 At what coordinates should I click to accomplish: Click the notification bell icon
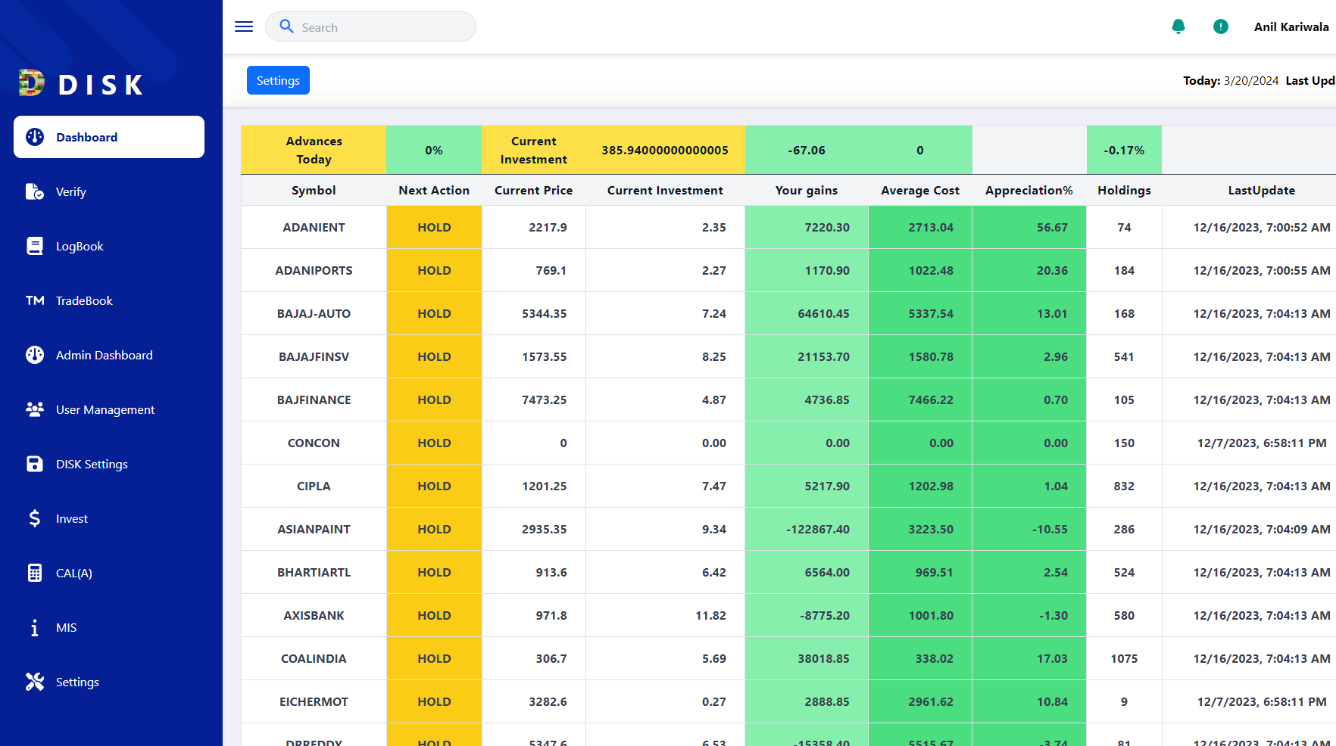click(1178, 26)
